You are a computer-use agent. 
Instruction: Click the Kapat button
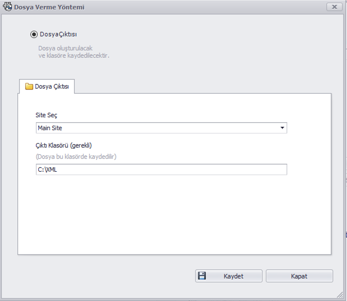[299, 276]
